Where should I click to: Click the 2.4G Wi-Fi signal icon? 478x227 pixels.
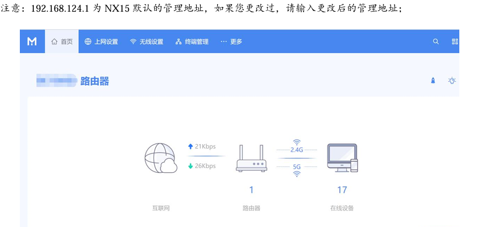(x=296, y=142)
